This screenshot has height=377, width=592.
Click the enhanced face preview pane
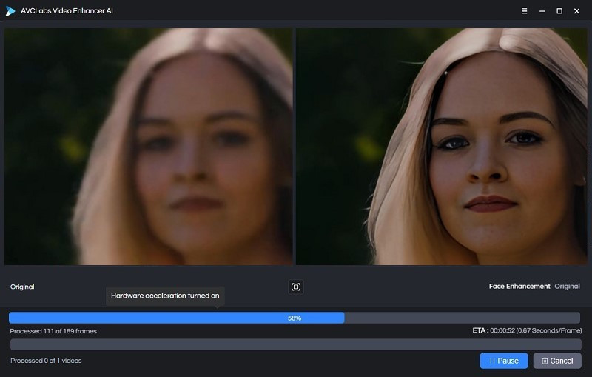(x=441, y=147)
